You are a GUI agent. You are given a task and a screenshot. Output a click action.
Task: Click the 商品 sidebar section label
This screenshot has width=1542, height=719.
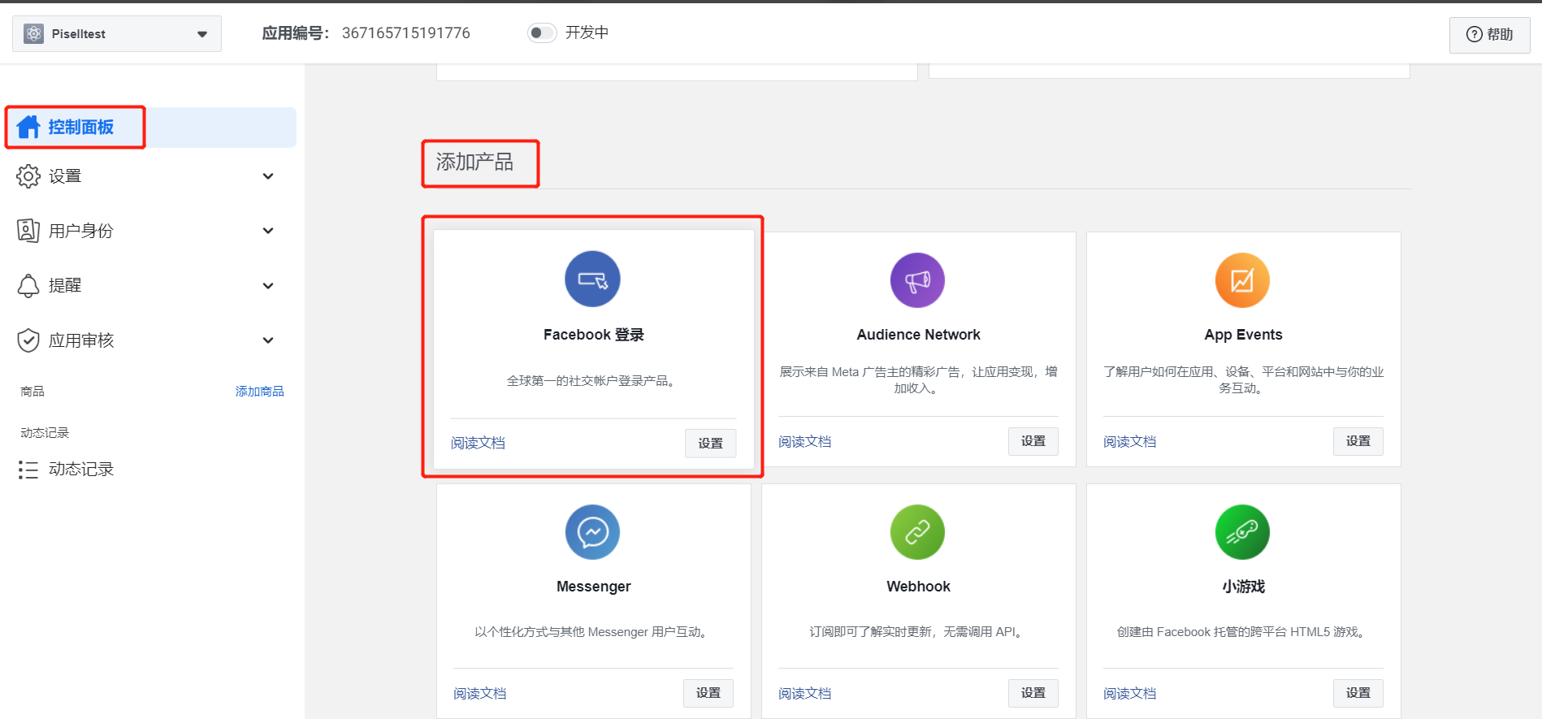coord(32,392)
